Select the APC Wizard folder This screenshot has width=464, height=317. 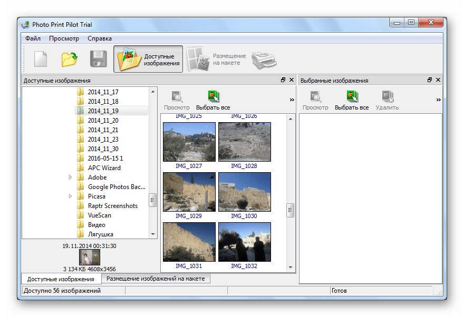point(104,168)
